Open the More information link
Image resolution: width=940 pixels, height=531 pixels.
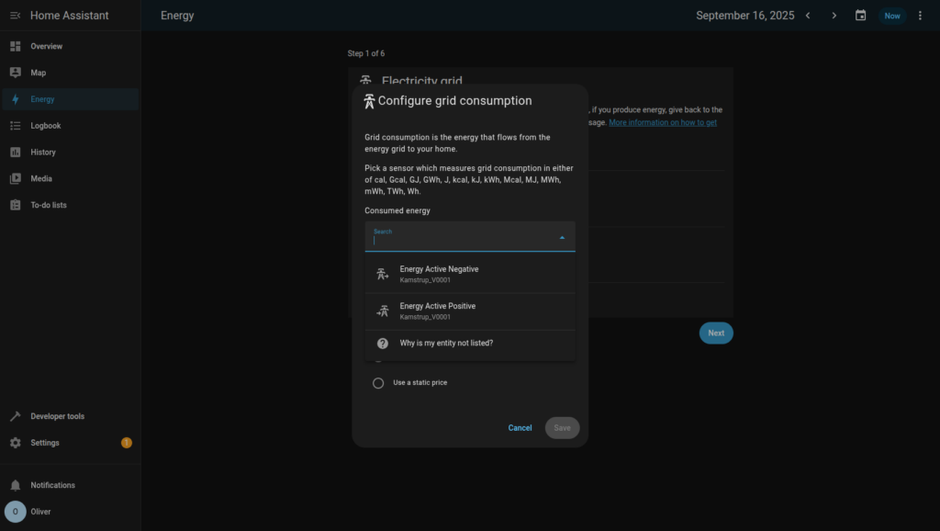[663, 122]
